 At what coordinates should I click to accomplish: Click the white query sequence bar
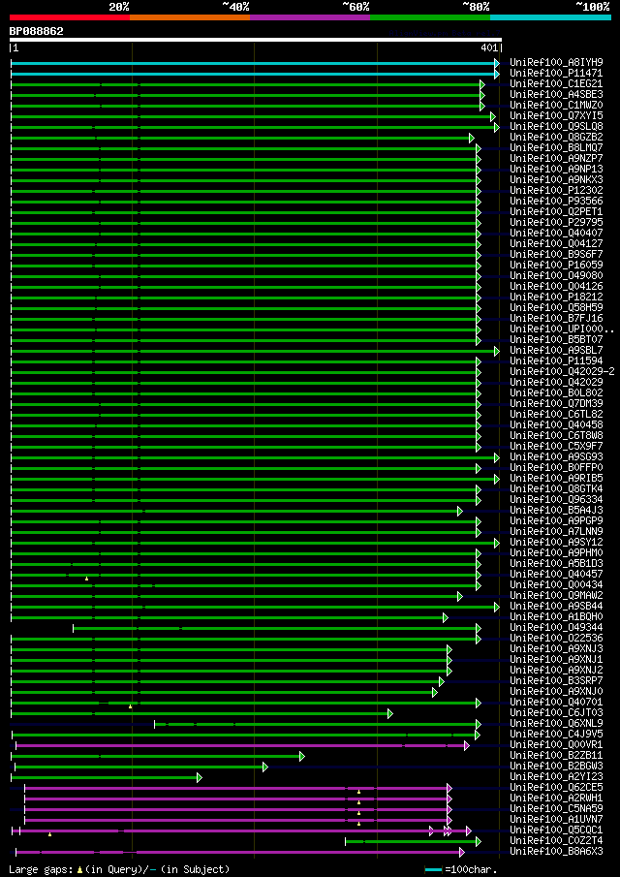[x=256, y=40]
